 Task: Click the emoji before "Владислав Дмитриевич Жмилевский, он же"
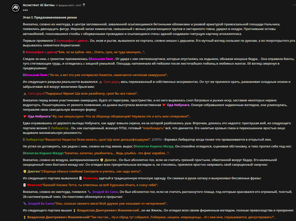pos(74,210)
